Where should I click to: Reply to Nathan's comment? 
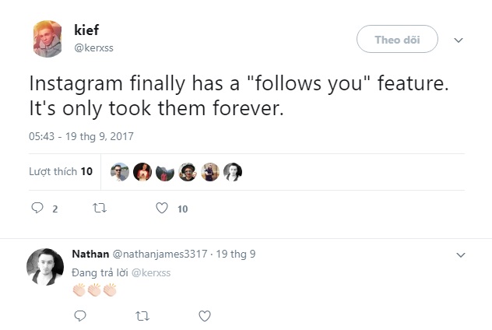[x=79, y=316]
